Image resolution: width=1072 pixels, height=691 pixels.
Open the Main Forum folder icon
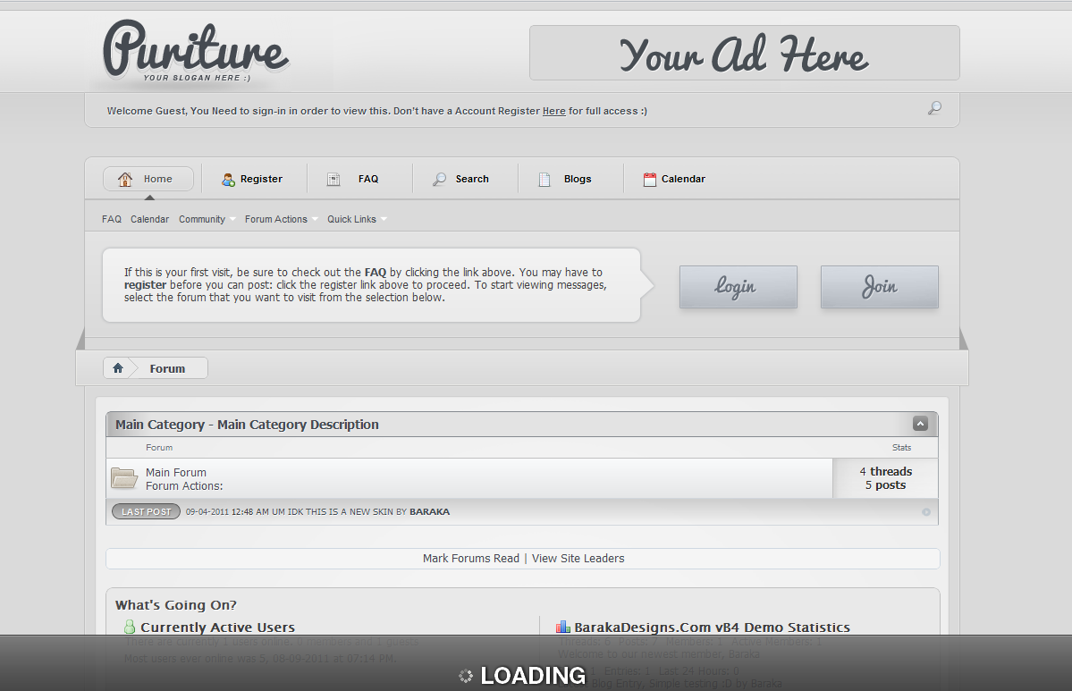point(123,478)
